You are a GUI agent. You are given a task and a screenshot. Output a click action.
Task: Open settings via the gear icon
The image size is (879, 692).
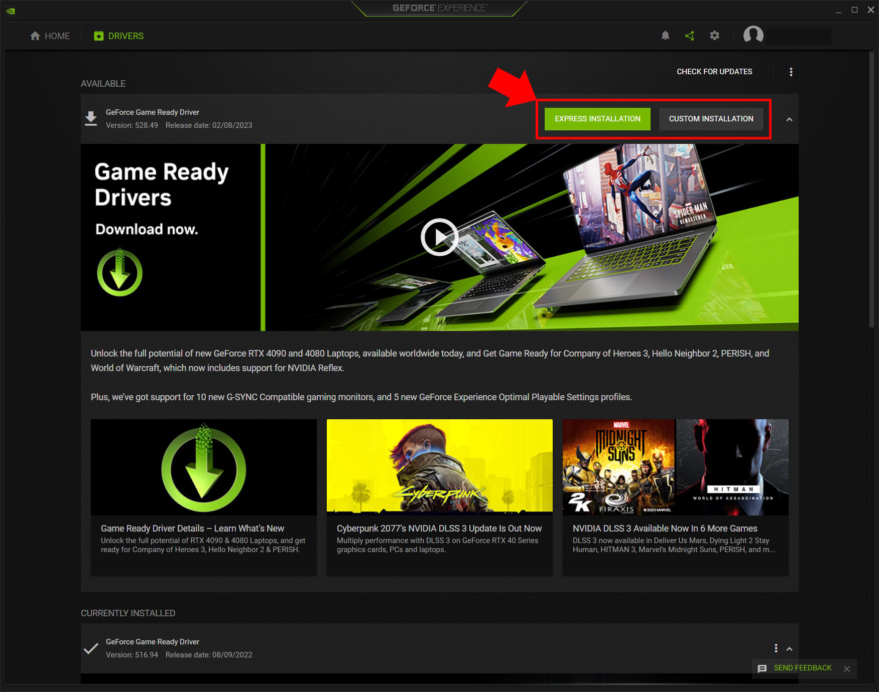[x=714, y=36]
